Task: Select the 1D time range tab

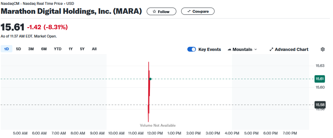Action: [7, 49]
